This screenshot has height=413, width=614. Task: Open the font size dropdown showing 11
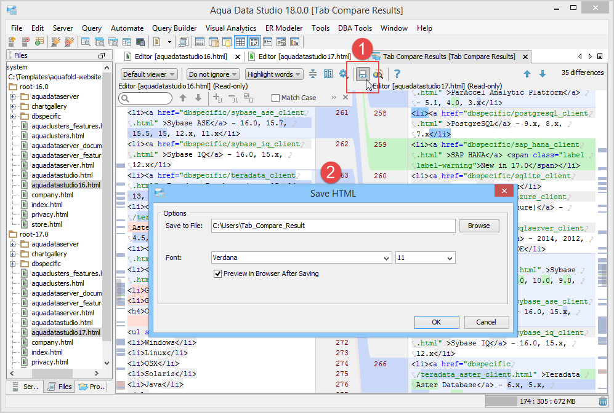pyautogui.click(x=425, y=258)
